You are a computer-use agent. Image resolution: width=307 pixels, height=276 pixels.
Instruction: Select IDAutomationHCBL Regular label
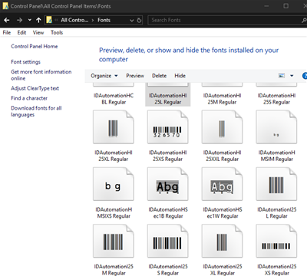(114, 99)
